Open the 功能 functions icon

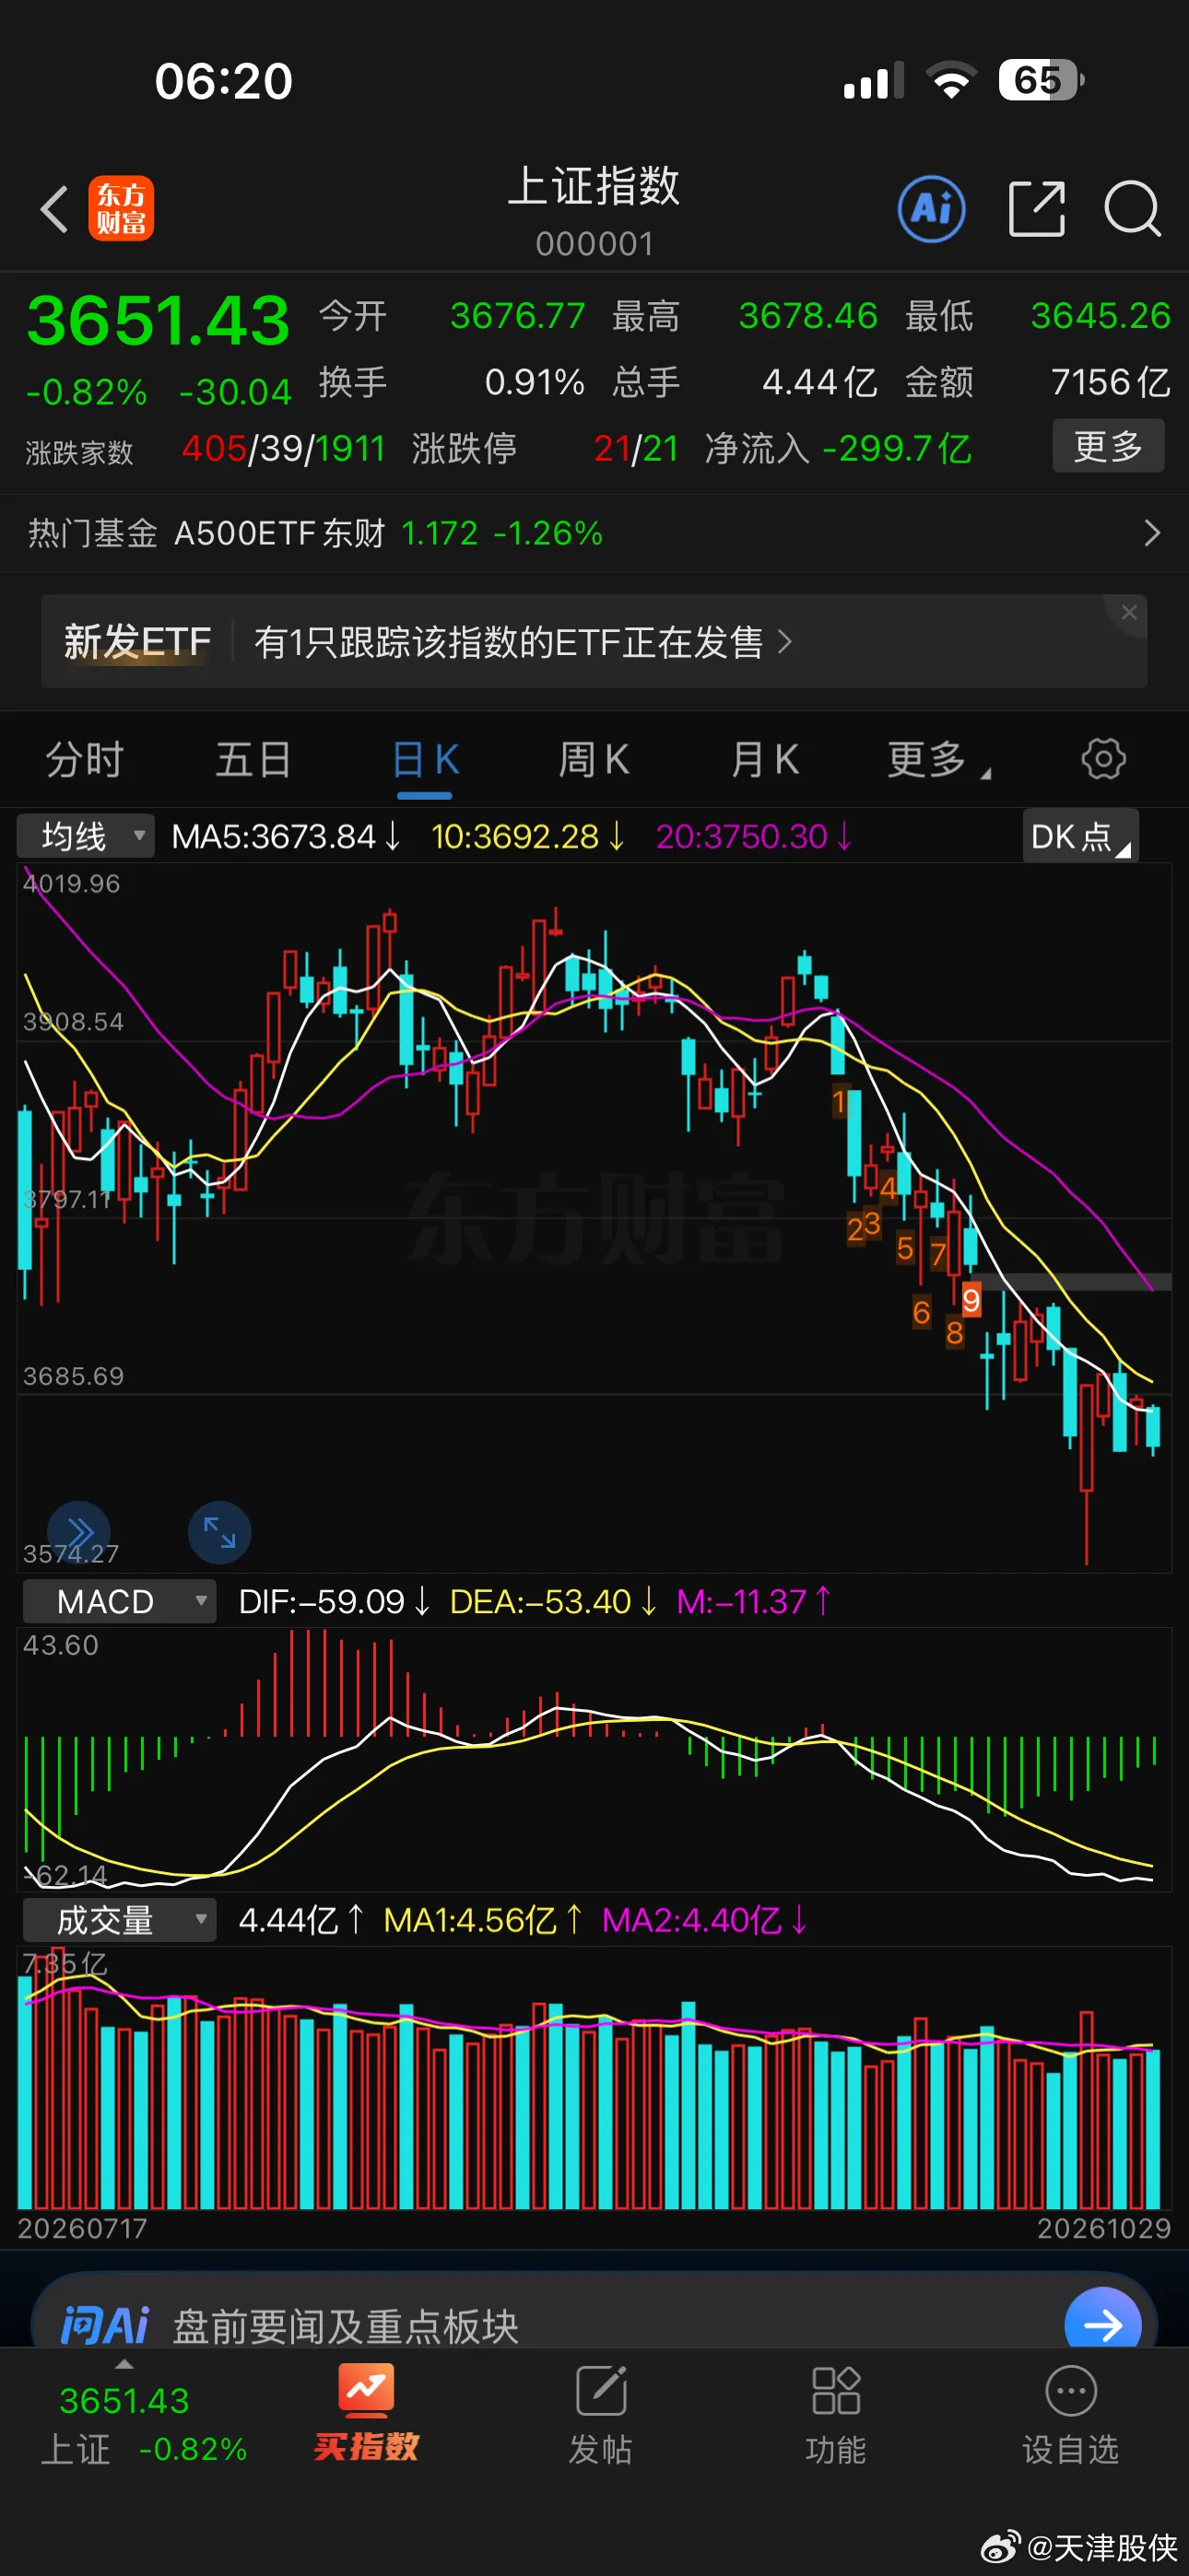[x=836, y=2415]
